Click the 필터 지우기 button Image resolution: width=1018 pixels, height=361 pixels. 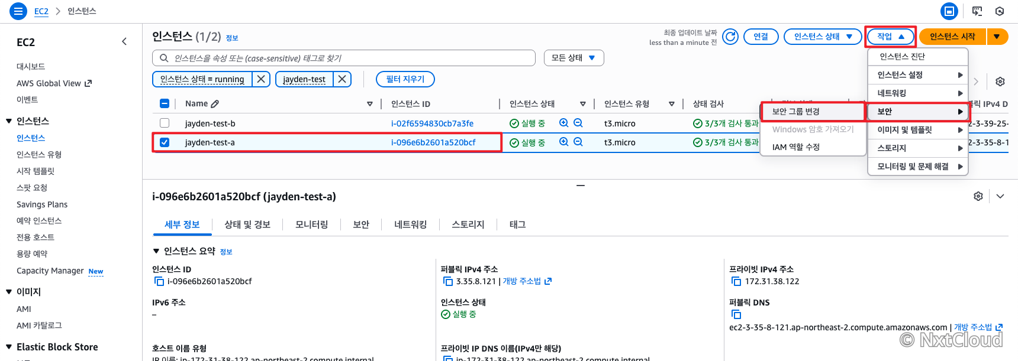pyautogui.click(x=405, y=79)
